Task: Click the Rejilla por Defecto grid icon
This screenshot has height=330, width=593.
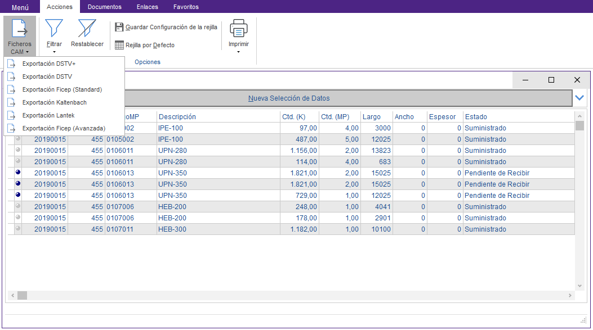Action: point(119,45)
